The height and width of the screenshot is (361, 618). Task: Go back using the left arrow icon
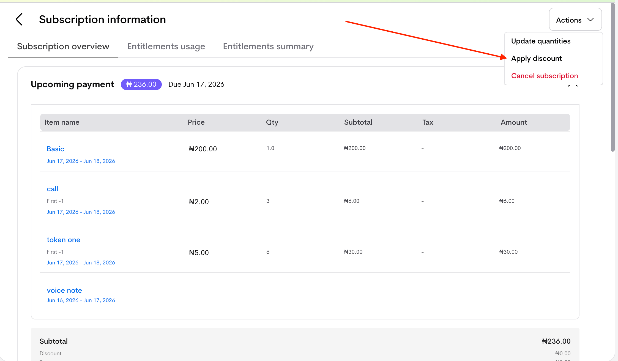(x=19, y=19)
